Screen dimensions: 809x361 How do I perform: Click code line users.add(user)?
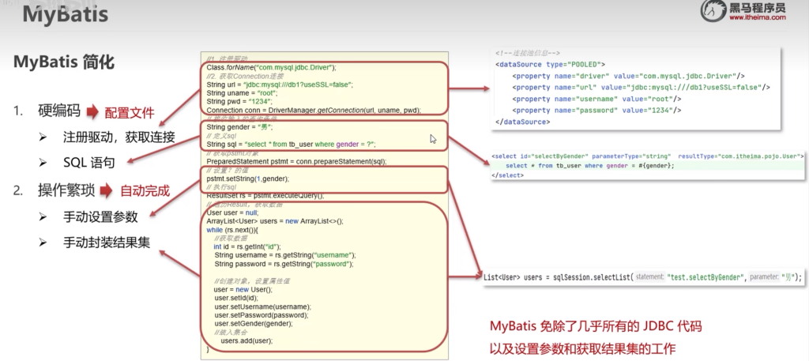coord(246,340)
